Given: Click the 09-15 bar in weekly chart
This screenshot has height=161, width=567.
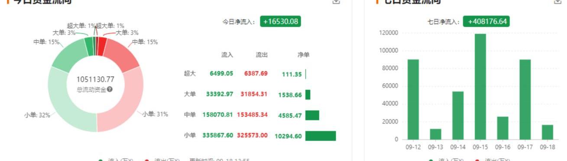Looking at the screenshot, I should pos(480,86).
